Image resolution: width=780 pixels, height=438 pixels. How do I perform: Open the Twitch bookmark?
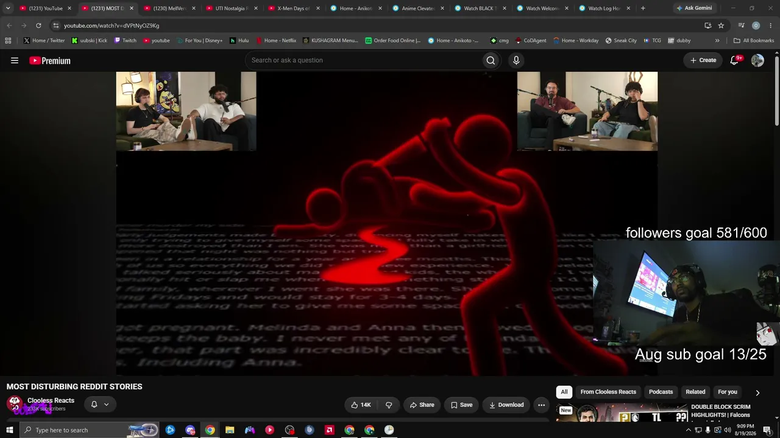(x=126, y=41)
